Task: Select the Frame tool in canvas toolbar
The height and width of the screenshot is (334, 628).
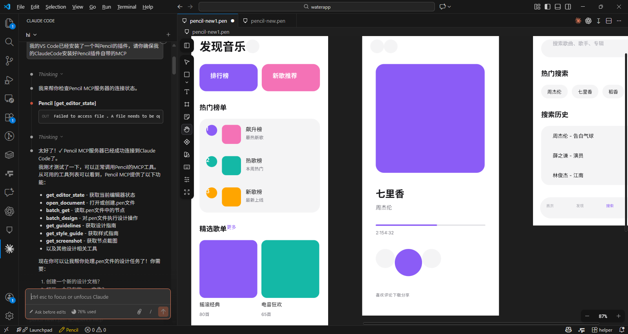Action: (187, 104)
